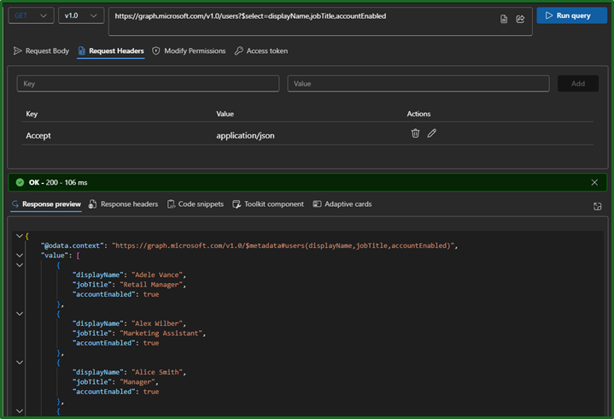Click the Adaptive cards icon
The image size is (614, 419).
tap(317, 204)
